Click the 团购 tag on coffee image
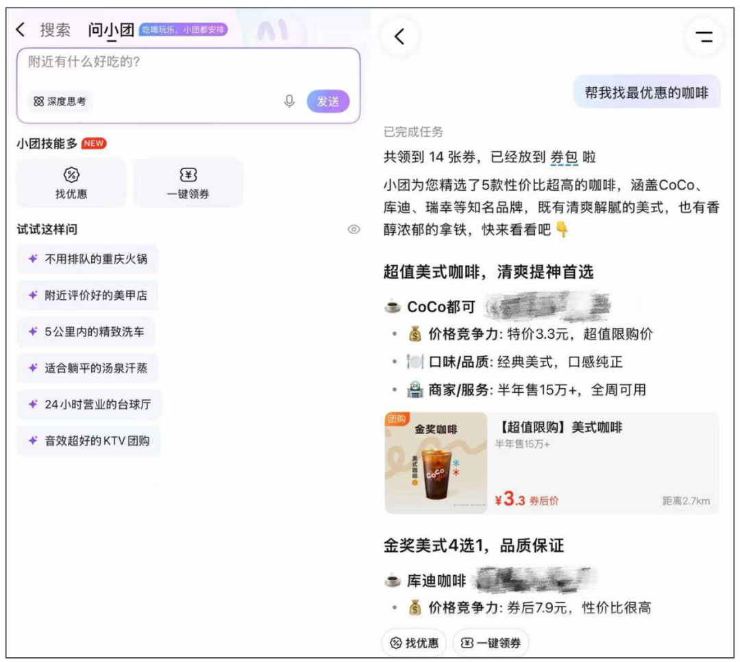The width and height of the screenshot is (740, 662). coord(397,419)
